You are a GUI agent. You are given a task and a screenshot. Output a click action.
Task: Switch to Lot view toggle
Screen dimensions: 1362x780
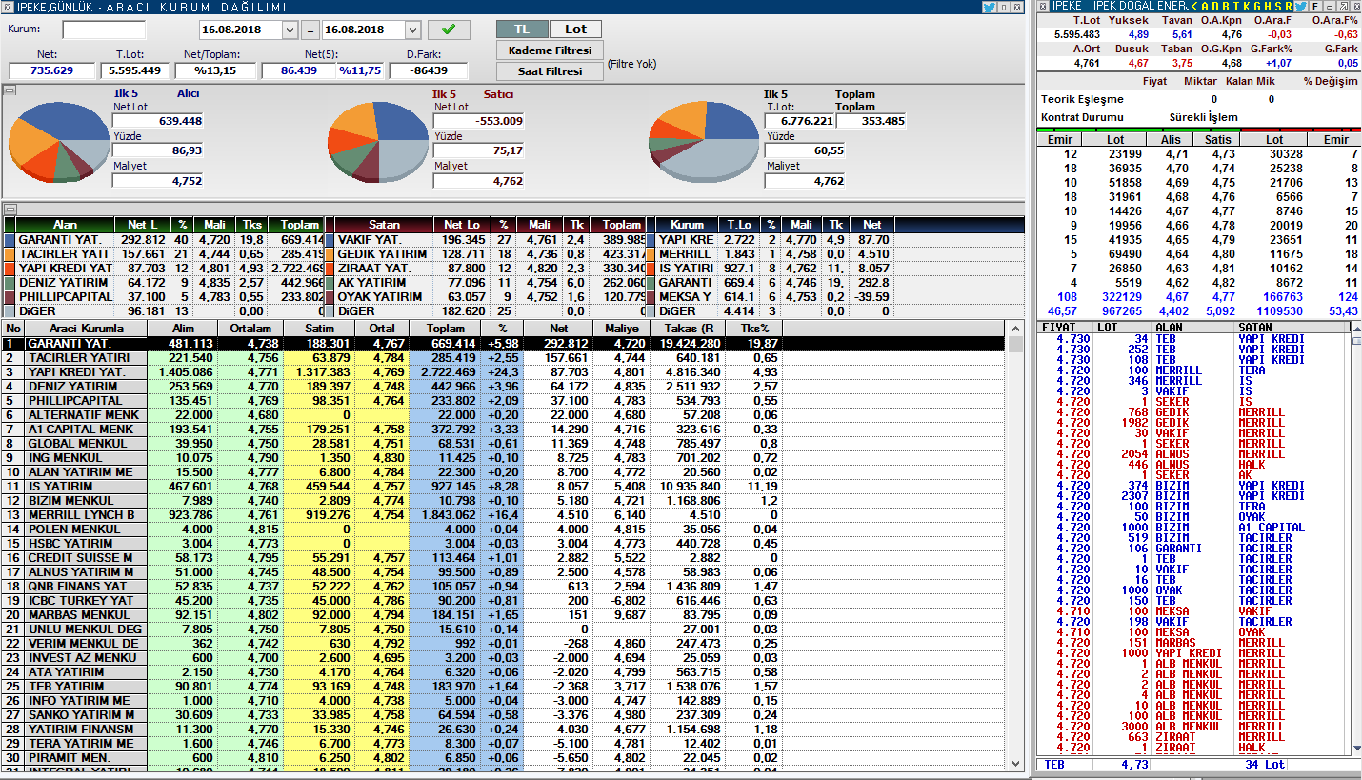coord(576,30)
